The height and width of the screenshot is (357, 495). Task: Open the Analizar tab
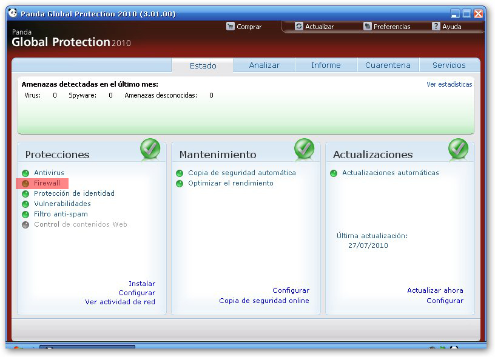[x=264, y=65]
